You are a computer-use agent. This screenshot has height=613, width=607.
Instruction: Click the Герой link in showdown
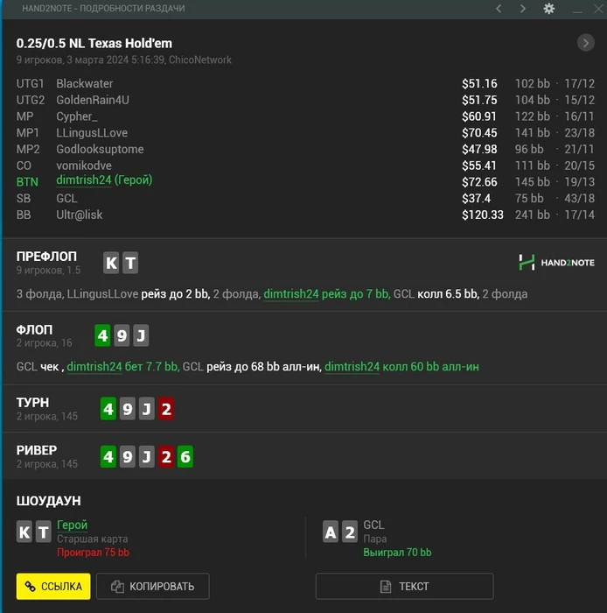click(73, 525)
